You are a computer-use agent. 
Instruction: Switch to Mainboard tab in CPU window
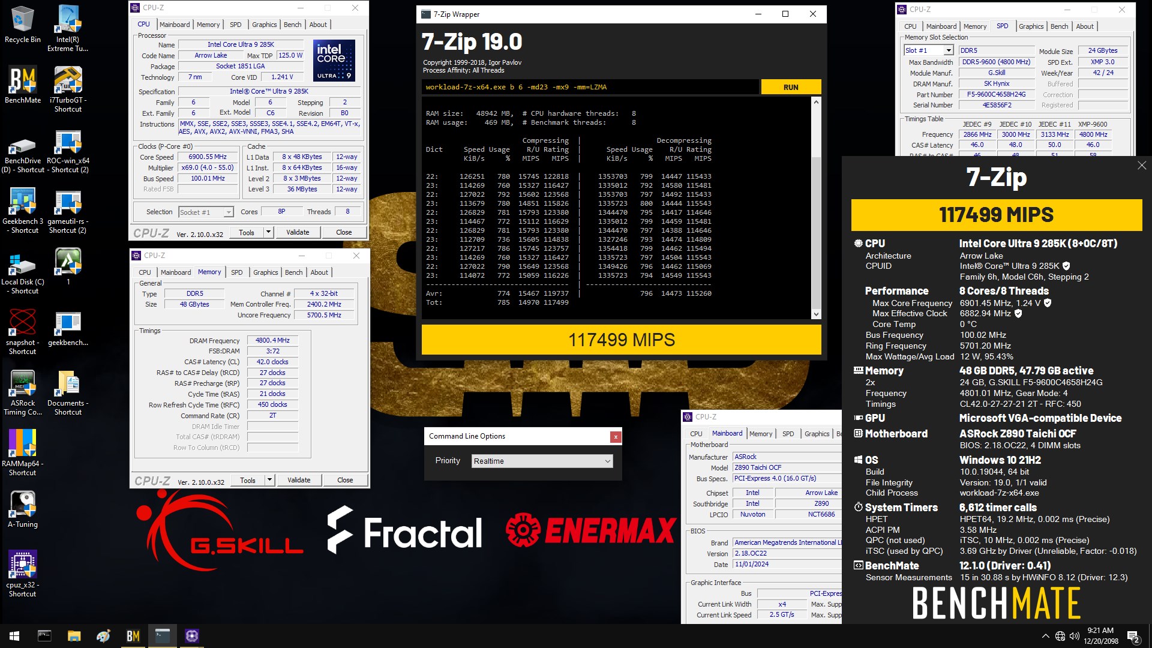coord(175,25)
